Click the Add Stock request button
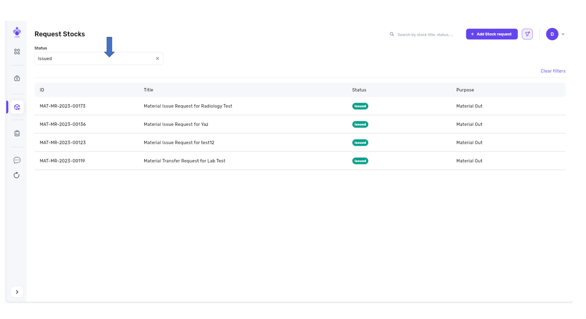The image size is (586, 319). tap(491, 34)
